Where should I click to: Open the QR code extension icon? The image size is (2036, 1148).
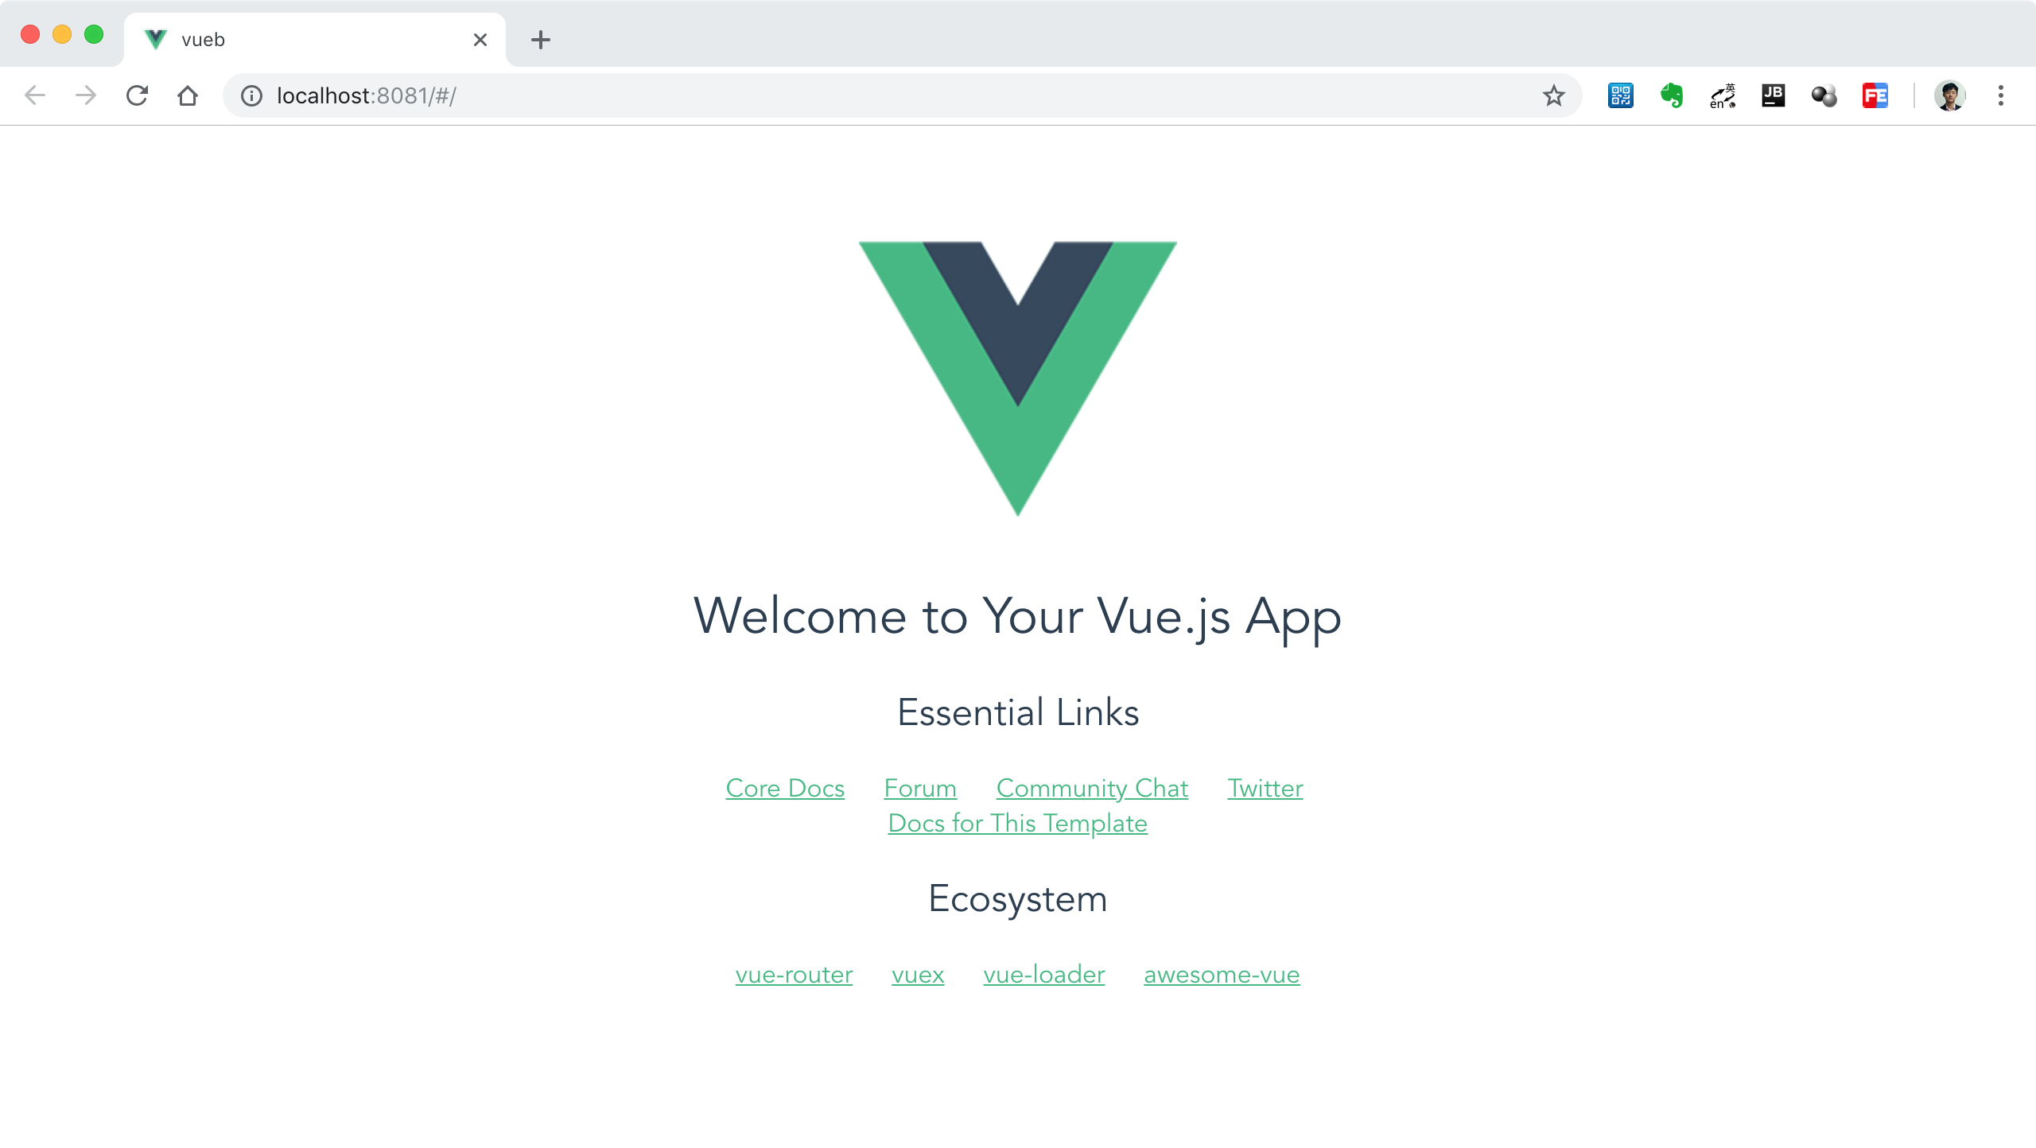tap(1620, 95)
